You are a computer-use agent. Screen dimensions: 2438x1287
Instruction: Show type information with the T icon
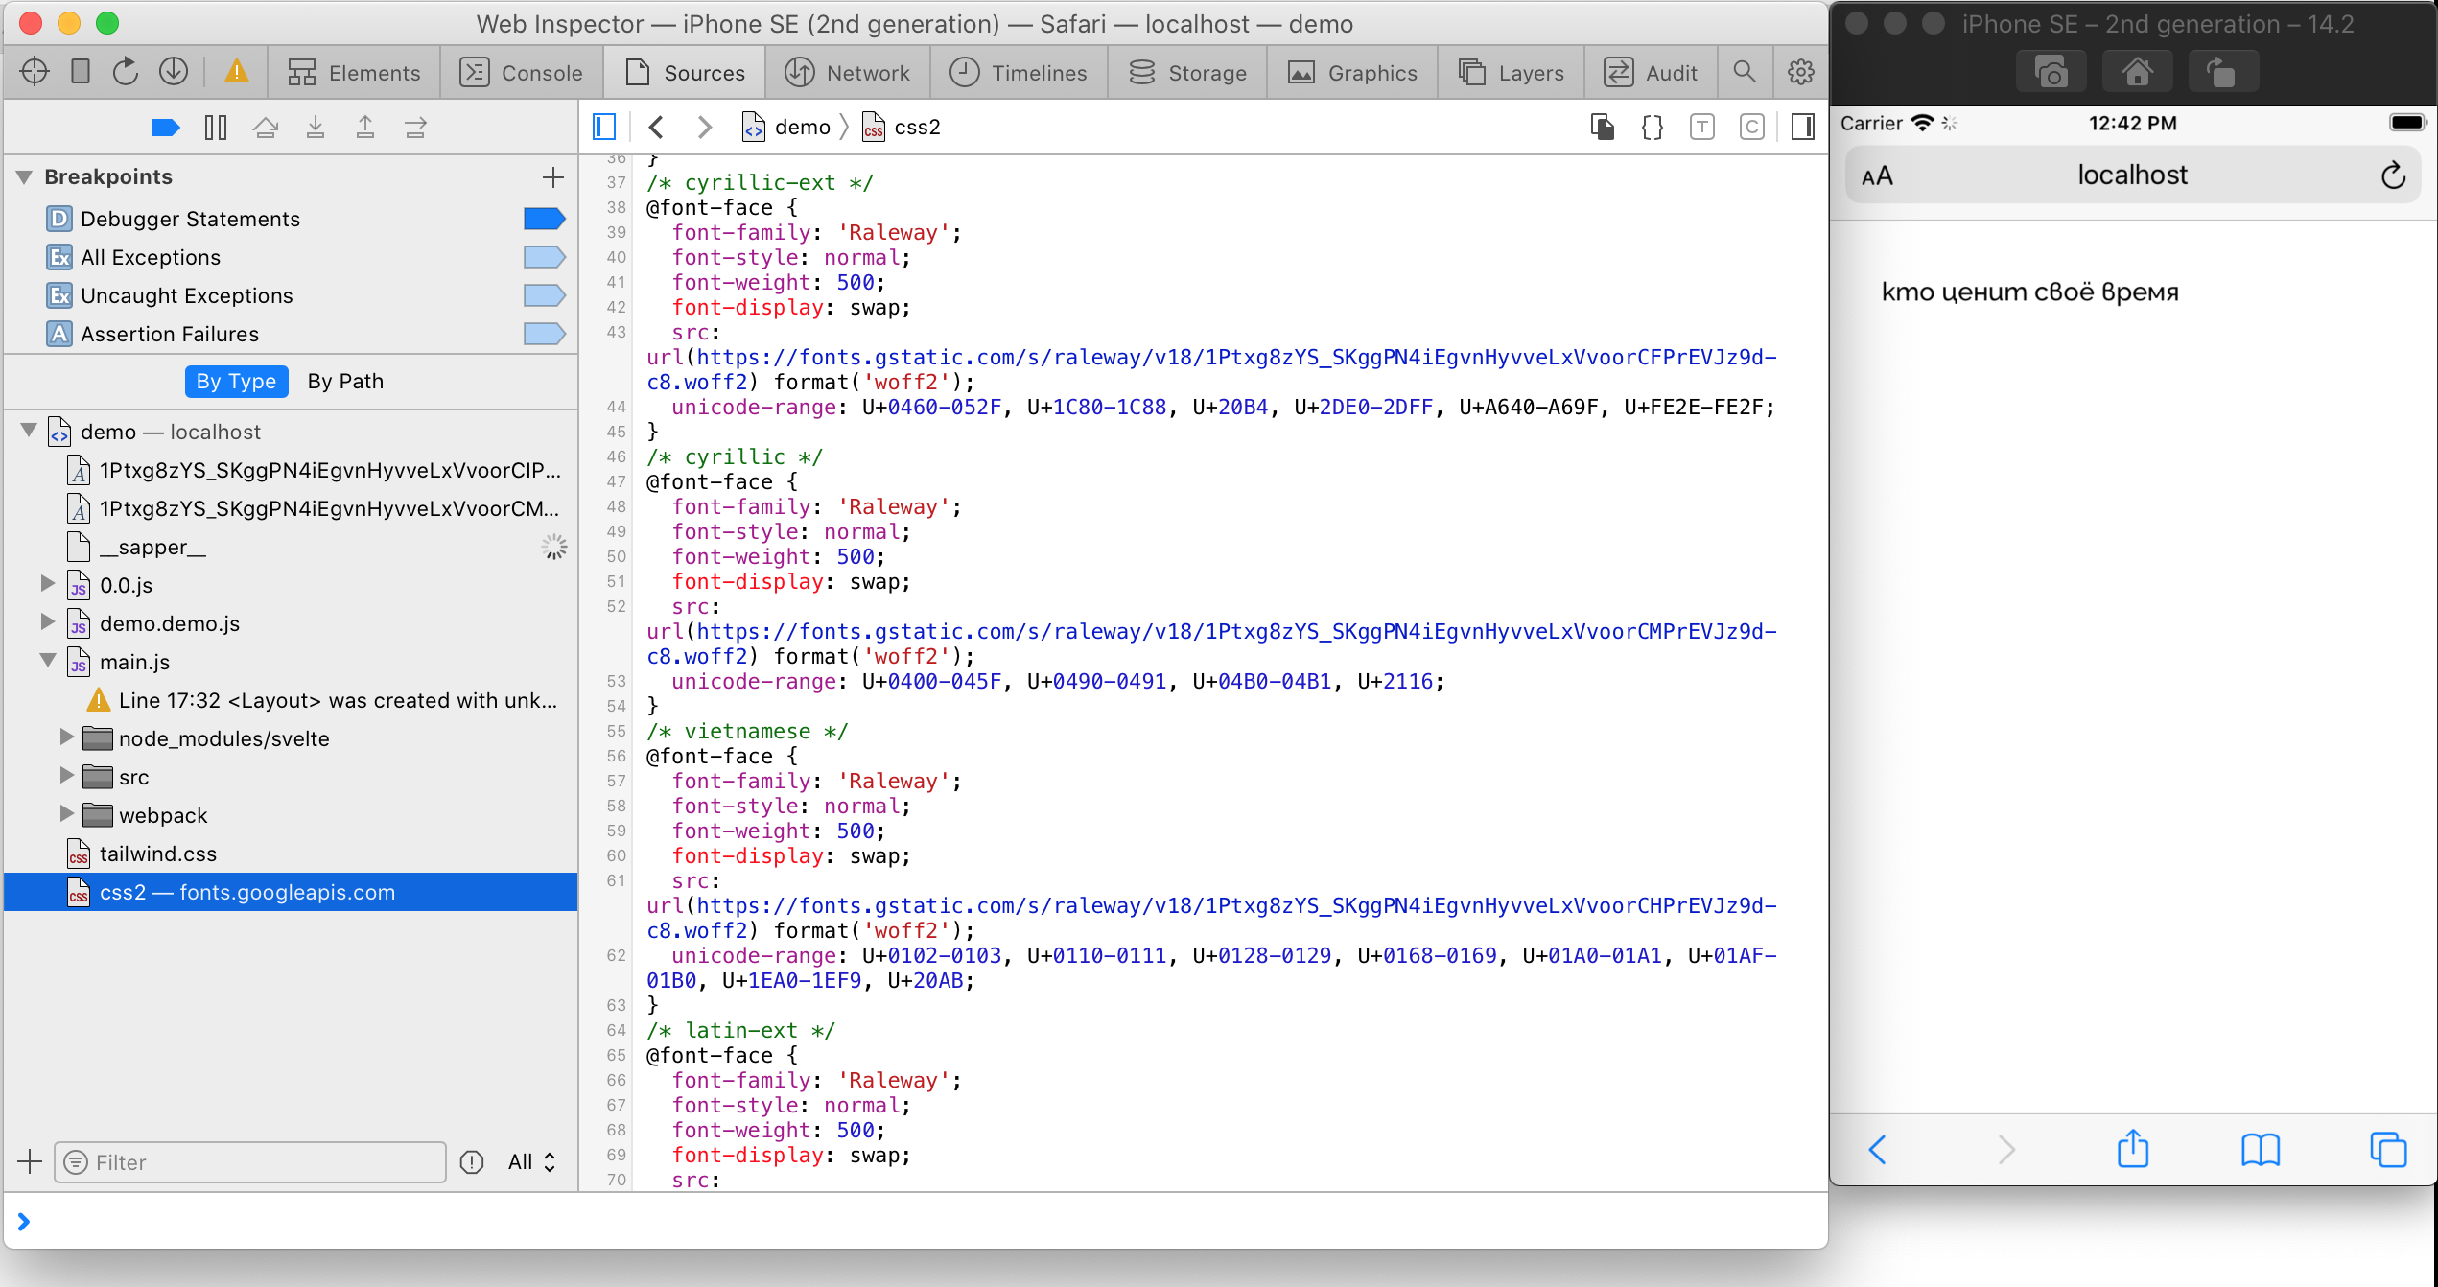(x=1702, y=127)
